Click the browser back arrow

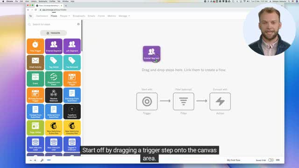pyautogui.click(x=28, y=10)
